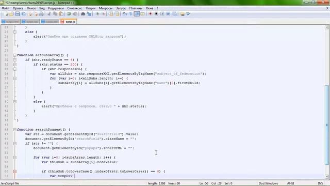
Task: Open the Вид menu
Action: click(x=42, y=8)
